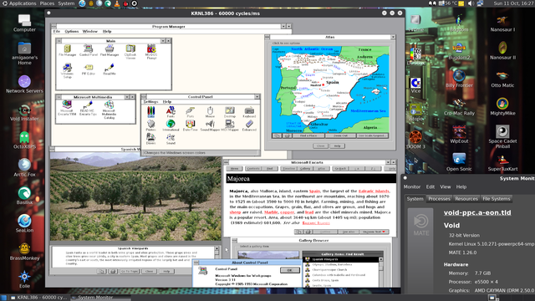Click the void-ppc.a-eon.tld hostname
The height and width of the screenshot is (301, 535).
click(x=477, y=212)
